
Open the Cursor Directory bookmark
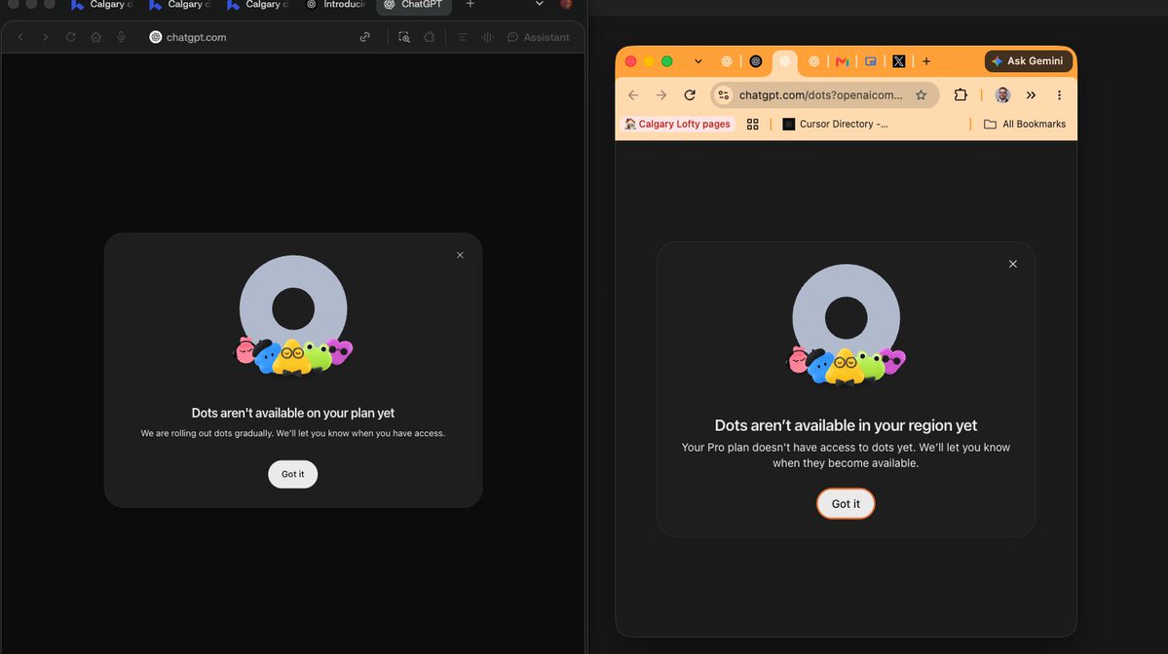[835, 125]
